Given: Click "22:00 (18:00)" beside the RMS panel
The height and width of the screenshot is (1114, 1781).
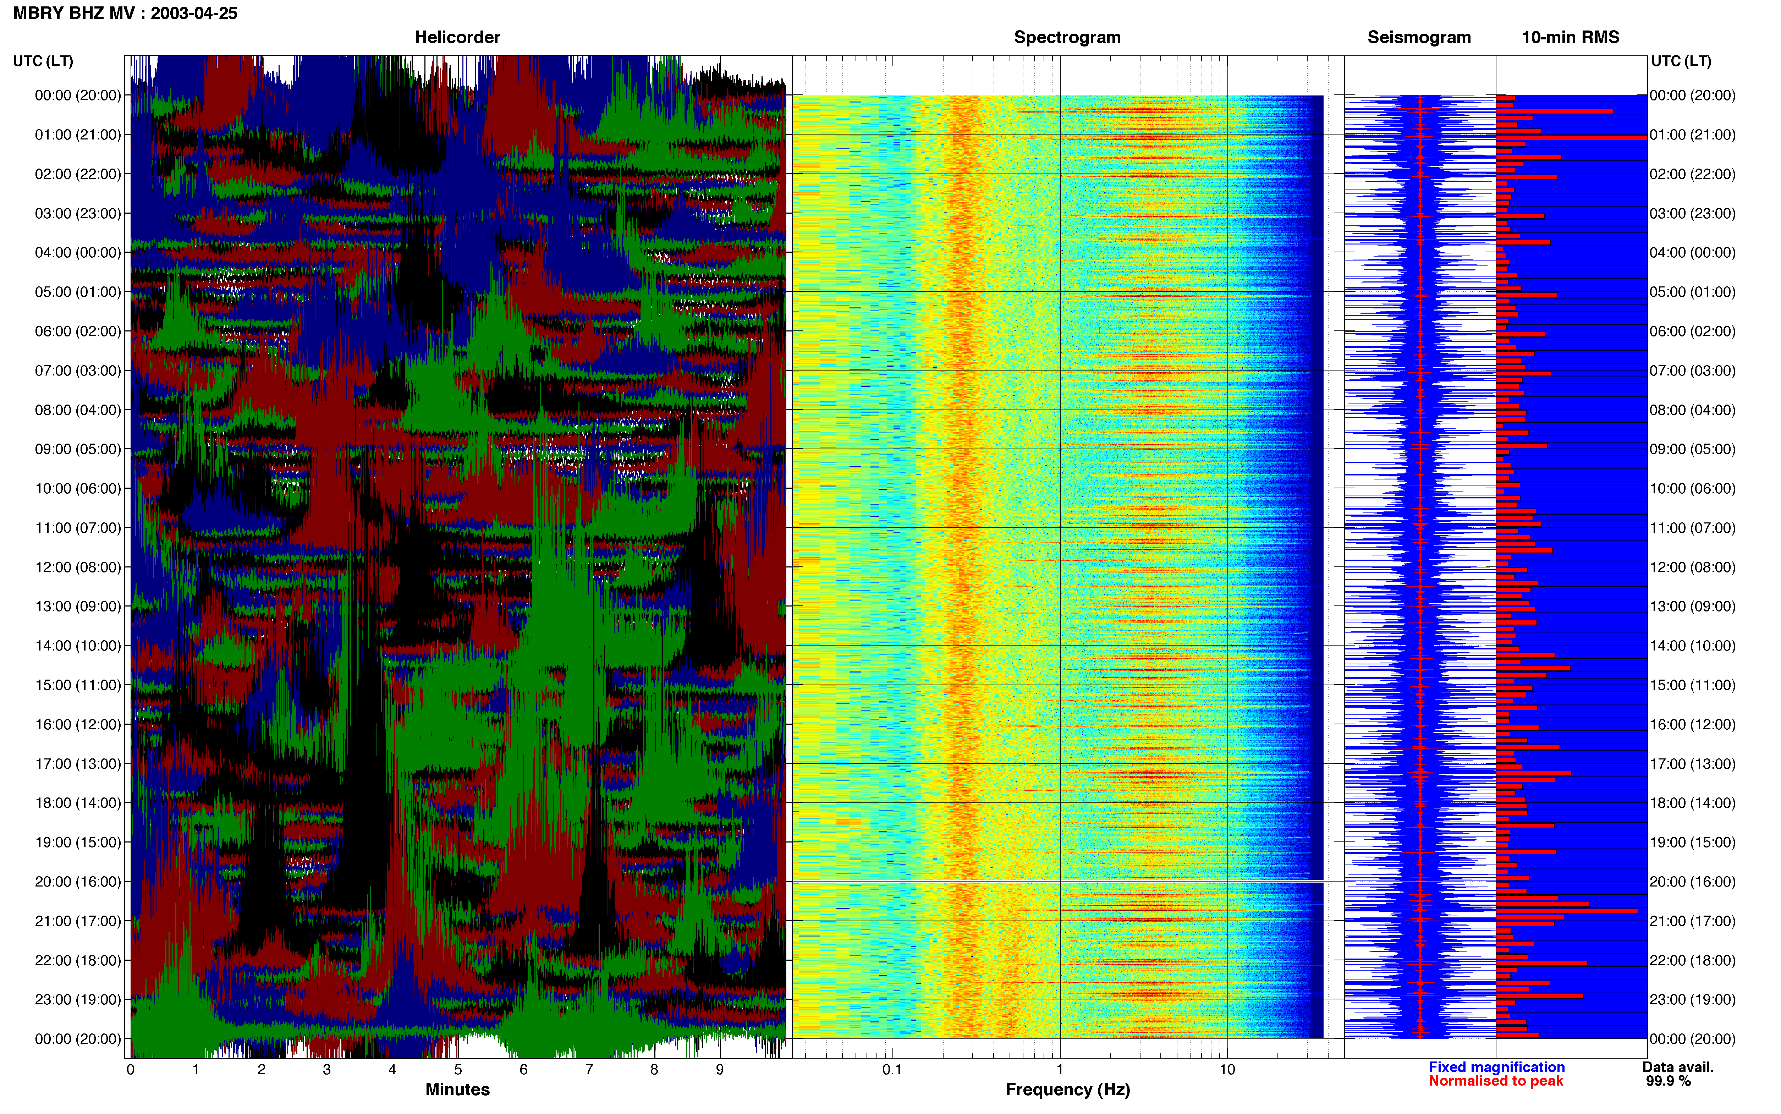Looking at the screenshot, I should (1693, 961).
